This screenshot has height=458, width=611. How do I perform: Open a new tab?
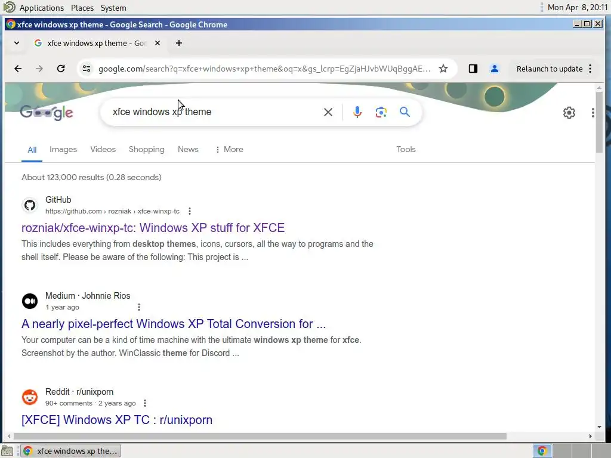pyautogui.click(x=179, y=43)
